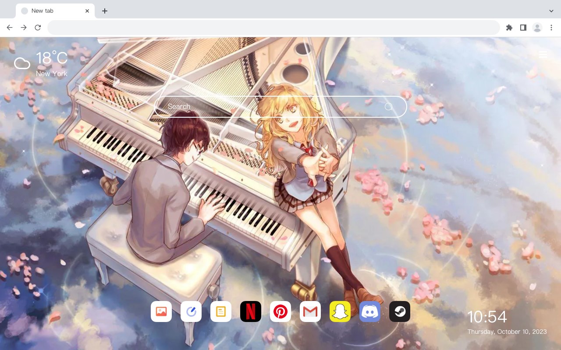Go back to the previous page
Viewport: 561px width, 350px height.
point(10,28)
